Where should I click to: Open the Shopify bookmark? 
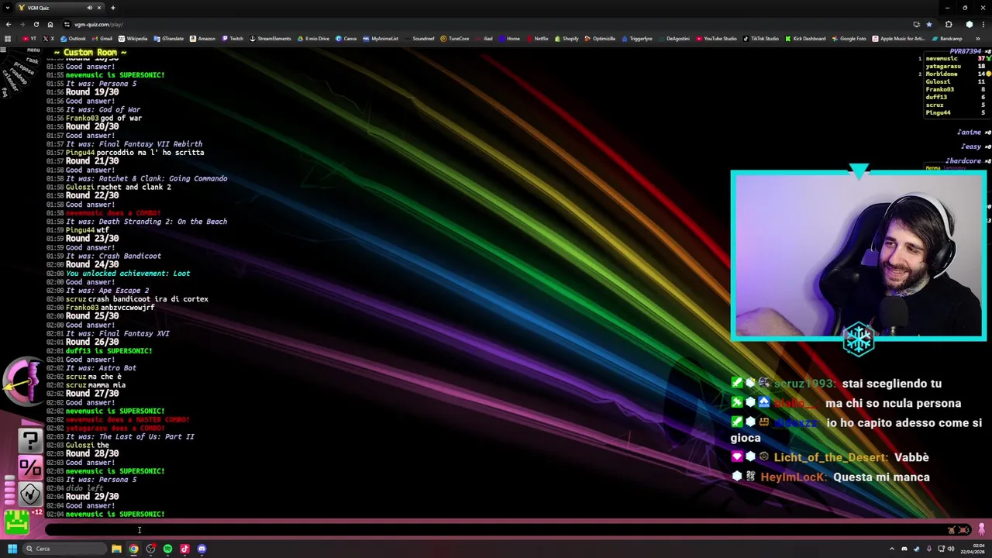click(x=567, y=39)
